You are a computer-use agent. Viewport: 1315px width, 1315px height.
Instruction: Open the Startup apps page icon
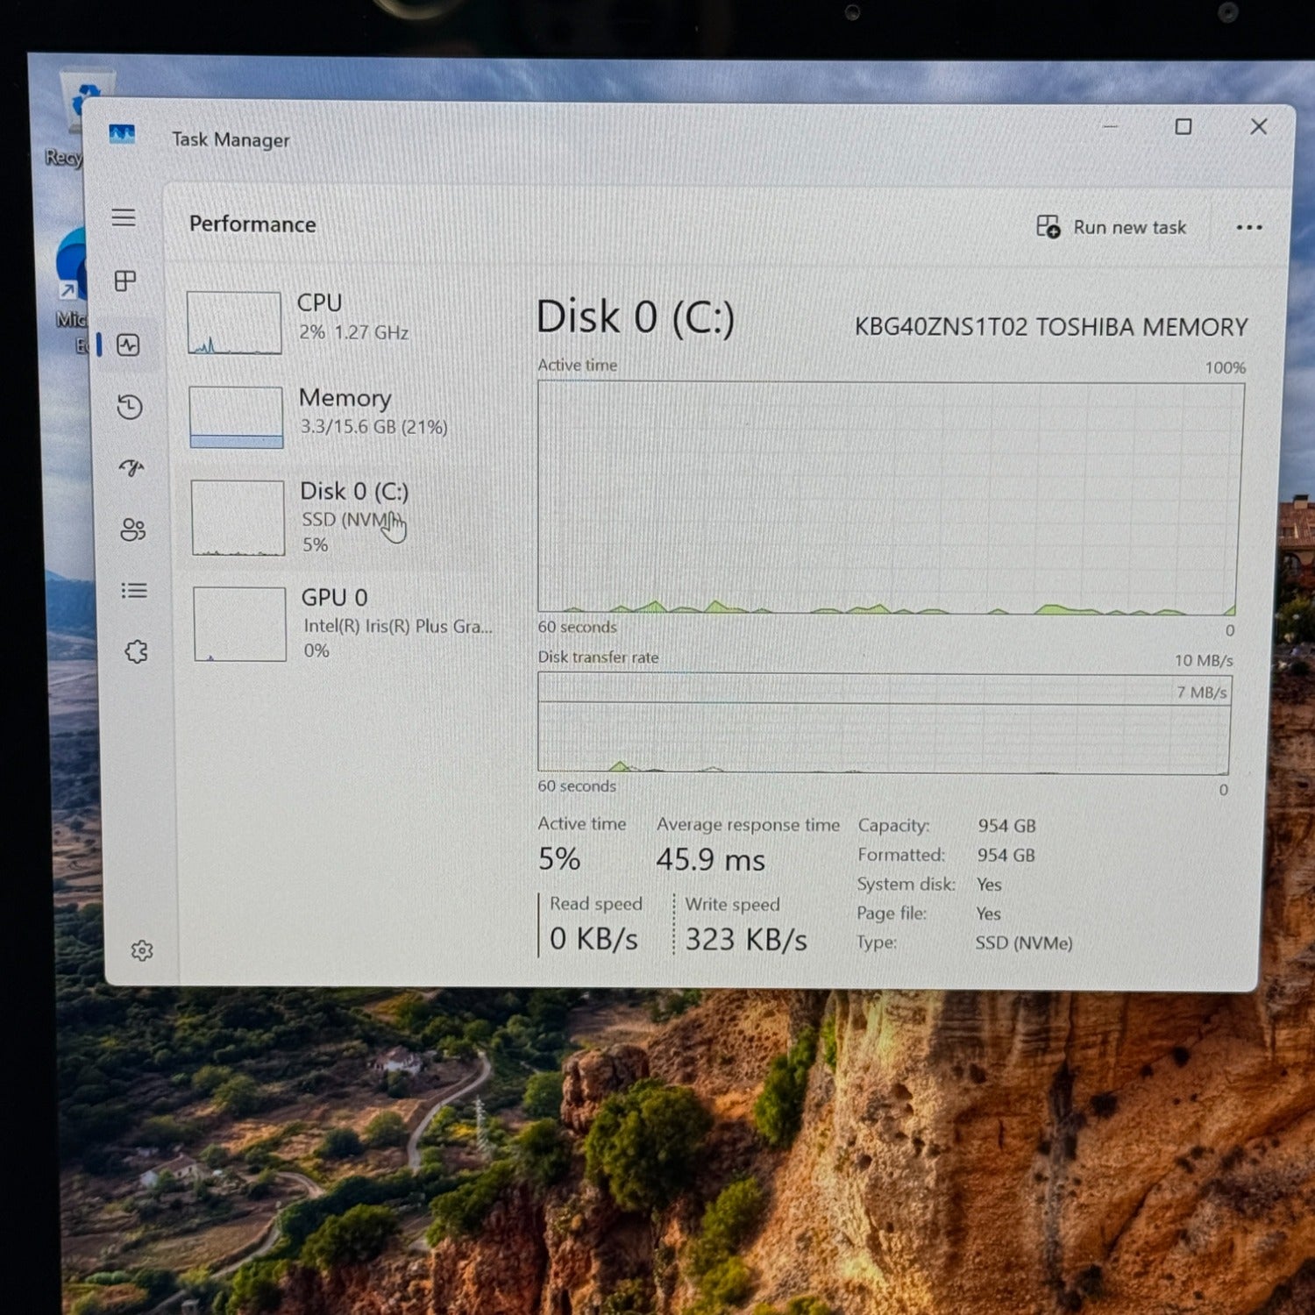(131, 468)
